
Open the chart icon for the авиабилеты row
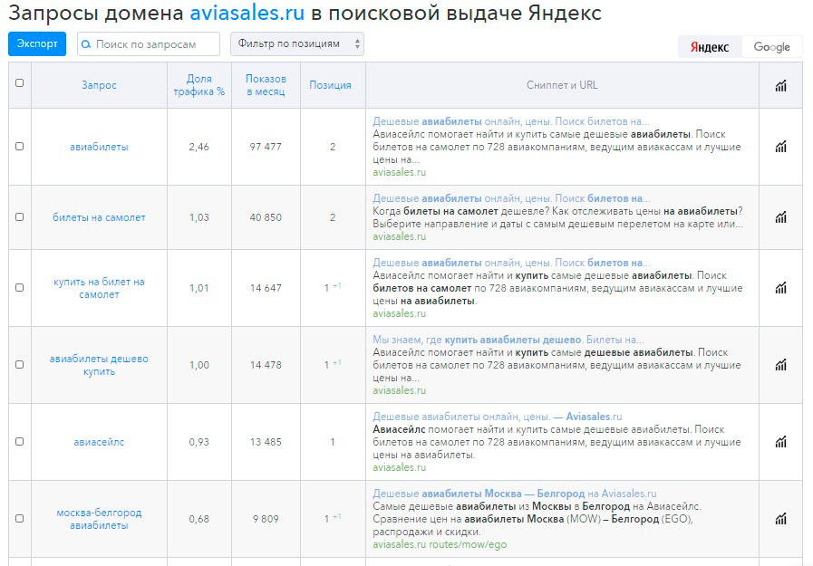(x=781, y=147)
